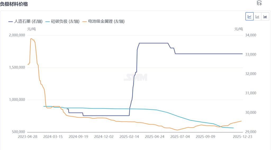Switch to area chart view

pyautogui.click(x=265, y=16)
